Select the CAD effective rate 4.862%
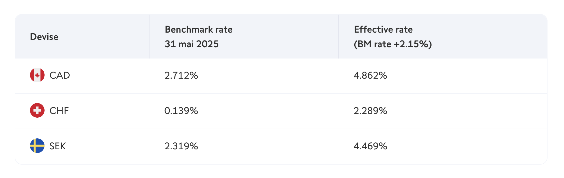 [371, 75]
